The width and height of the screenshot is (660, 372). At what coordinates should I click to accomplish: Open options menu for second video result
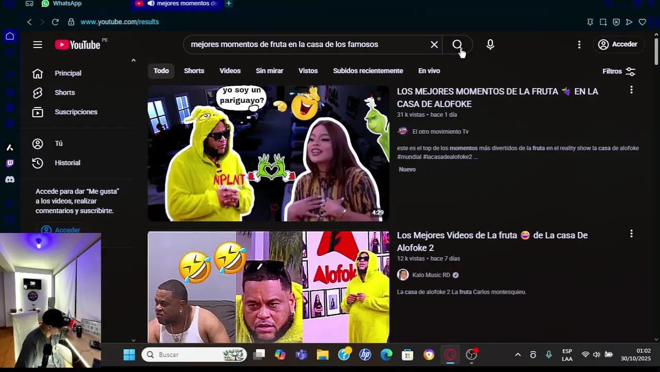click(x=631, y=234)
